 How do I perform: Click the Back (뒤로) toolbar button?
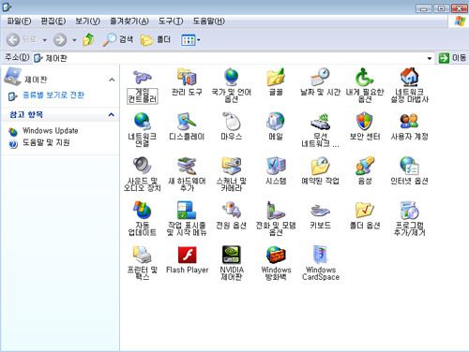22,39
